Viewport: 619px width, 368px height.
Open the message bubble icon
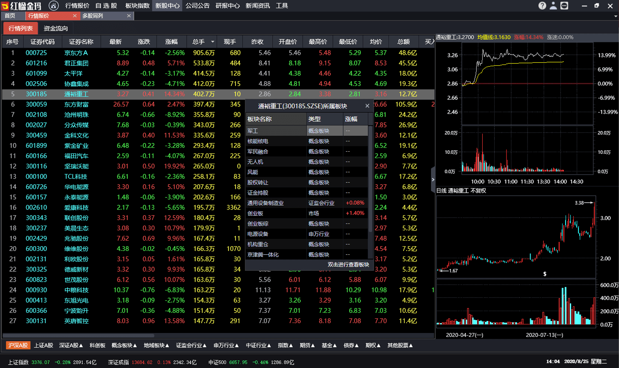564,6
